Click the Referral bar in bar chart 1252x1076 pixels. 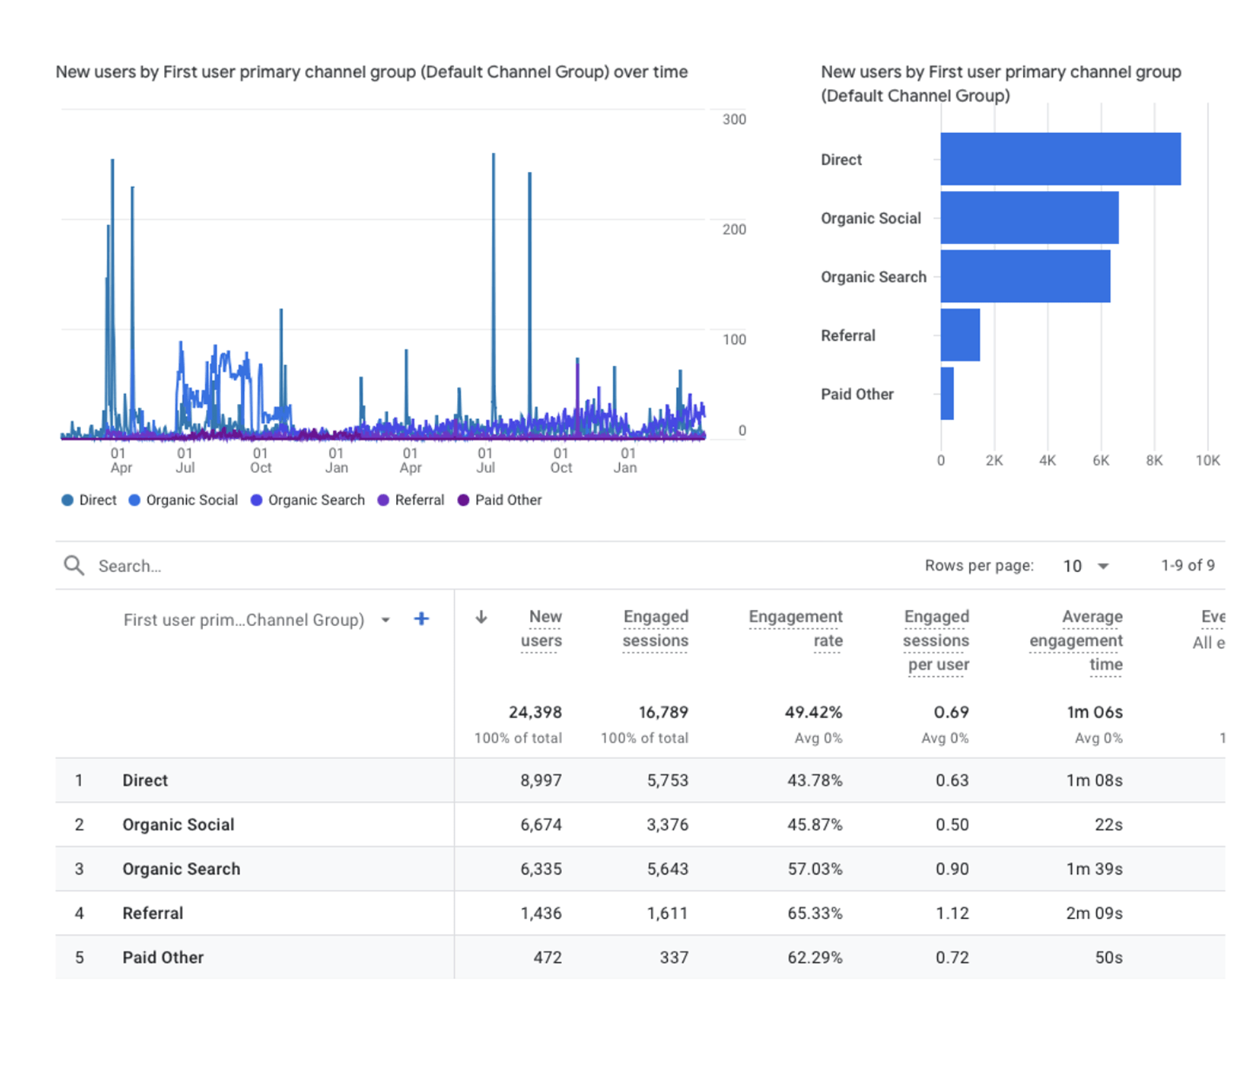[x=960, y=335]
